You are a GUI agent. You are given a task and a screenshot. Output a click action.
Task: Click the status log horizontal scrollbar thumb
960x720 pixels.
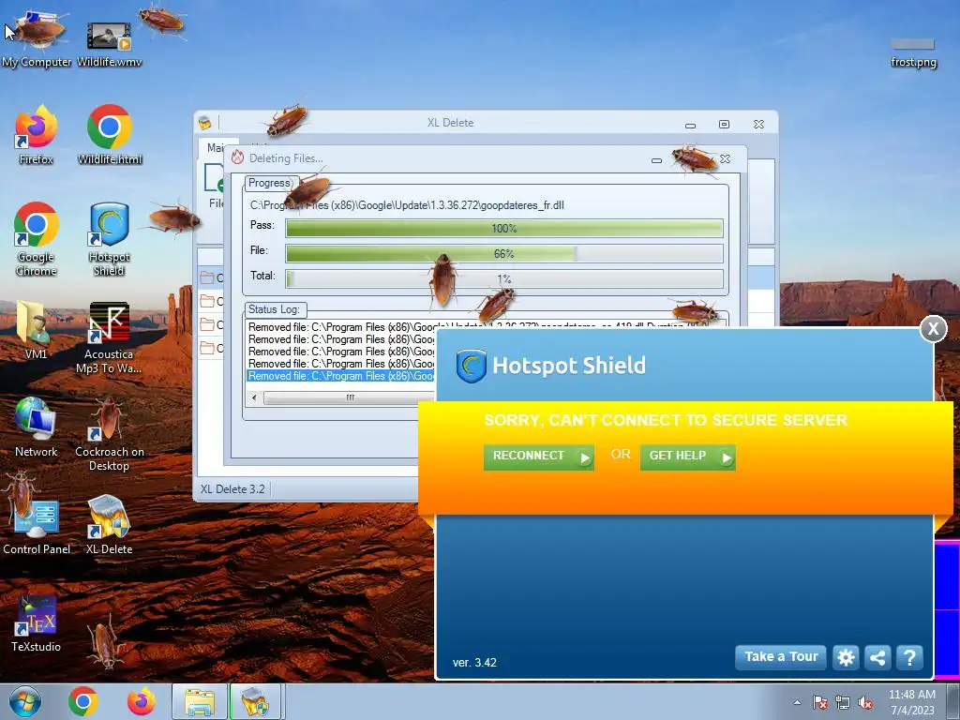349,397
